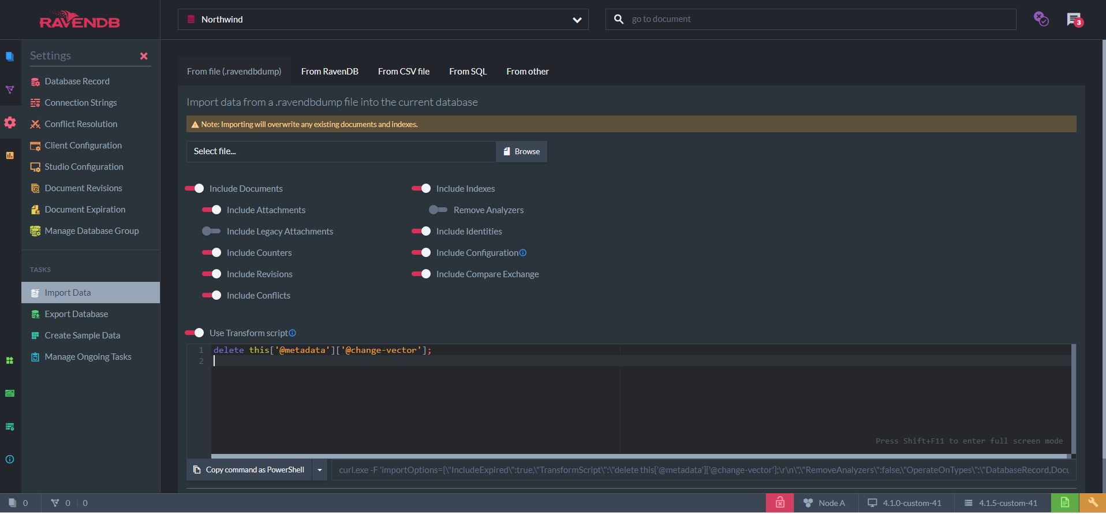Toggle Include Indexes switch
The image size is (1106, 514).
[421, 188]
